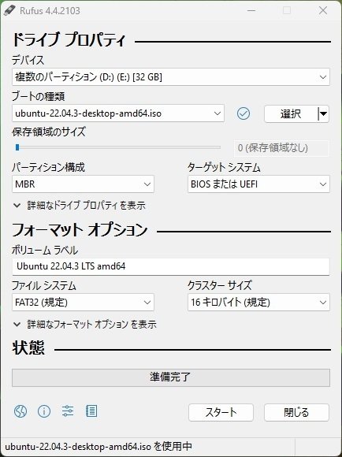The height and width of the screenshot is (457, 342).
Task: Click the ドライブ プロパティ heading
Action: [x=69, y=40]
